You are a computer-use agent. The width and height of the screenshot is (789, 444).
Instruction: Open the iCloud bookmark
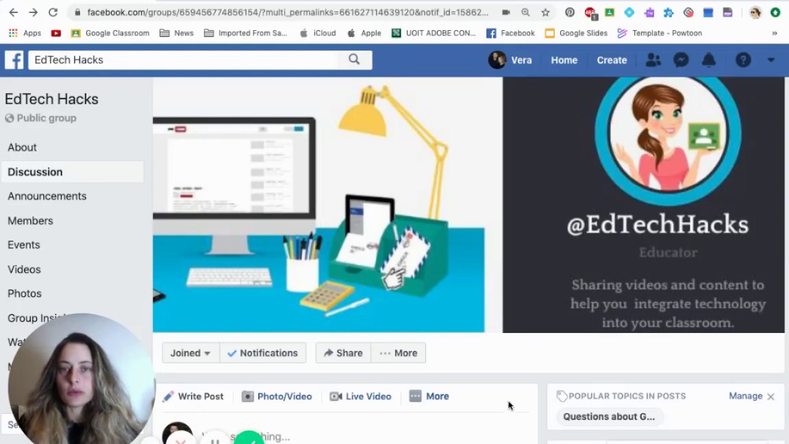click(x=317, y=33)
